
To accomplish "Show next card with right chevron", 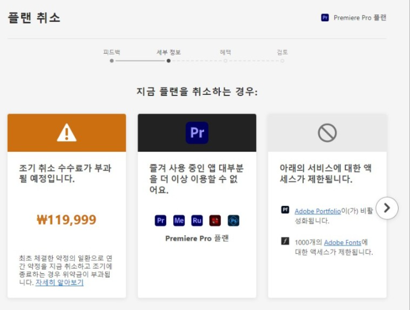I will tap(387, 208).
